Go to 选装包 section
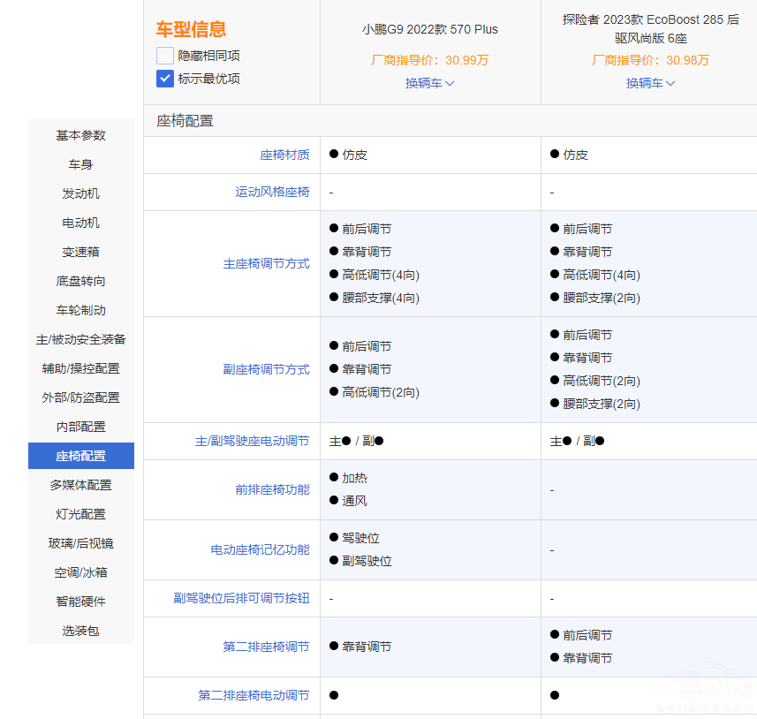 click(x=81, y=631)
